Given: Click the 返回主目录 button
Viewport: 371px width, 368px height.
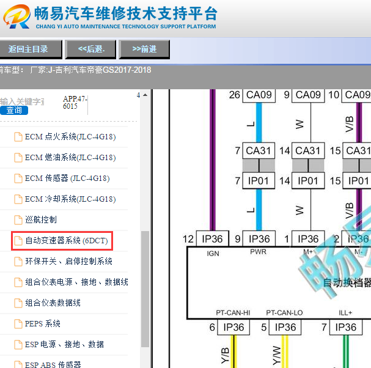Looking at the screenshot, I should tap(31, 50).
